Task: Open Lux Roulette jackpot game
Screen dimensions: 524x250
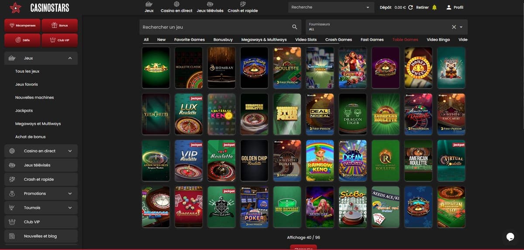Action: click(x=189, y=114)
